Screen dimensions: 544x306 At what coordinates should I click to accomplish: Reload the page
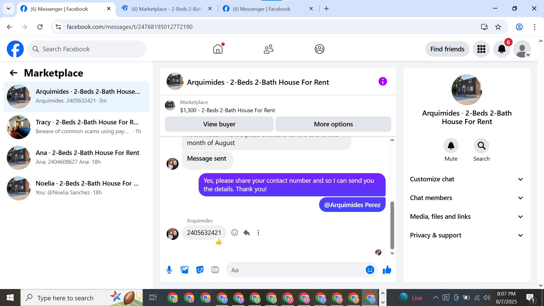point(40,27)
